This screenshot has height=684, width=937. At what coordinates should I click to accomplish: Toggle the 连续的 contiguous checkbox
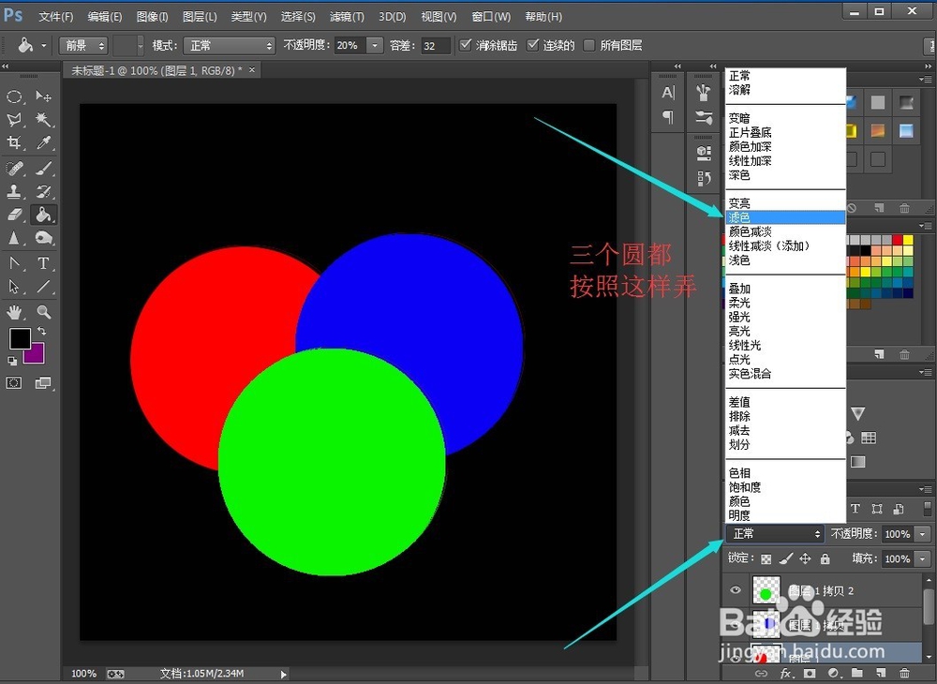tap(532, 45)
